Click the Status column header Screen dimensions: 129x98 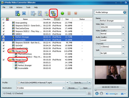tap(82, 19)
